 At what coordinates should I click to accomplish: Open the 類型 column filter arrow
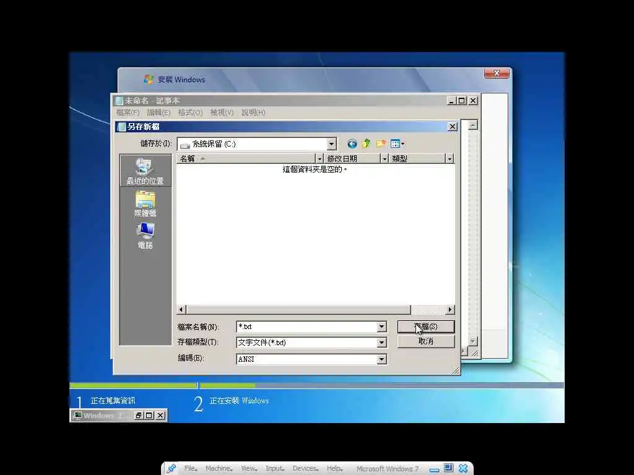[449, 159]
